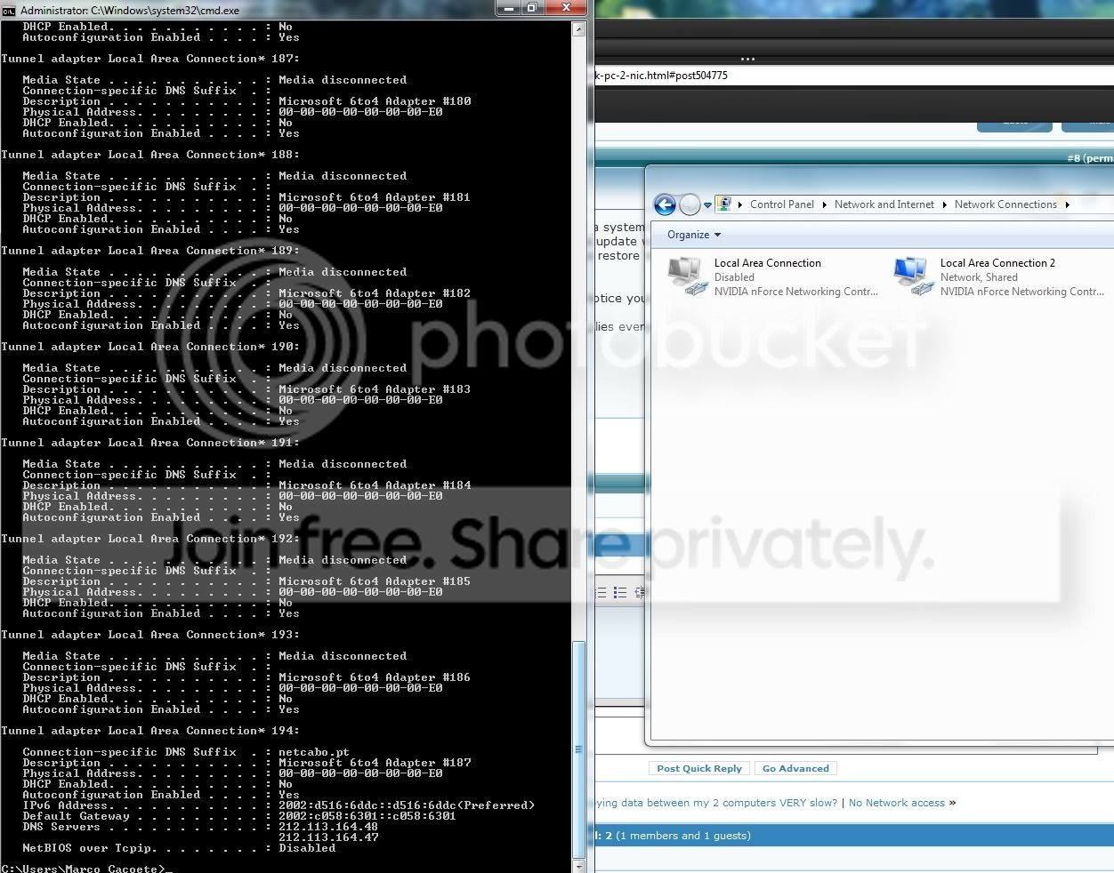Expand the arrow after Control Panel breadcrumb
The image size is (1114, 873).
825,204
